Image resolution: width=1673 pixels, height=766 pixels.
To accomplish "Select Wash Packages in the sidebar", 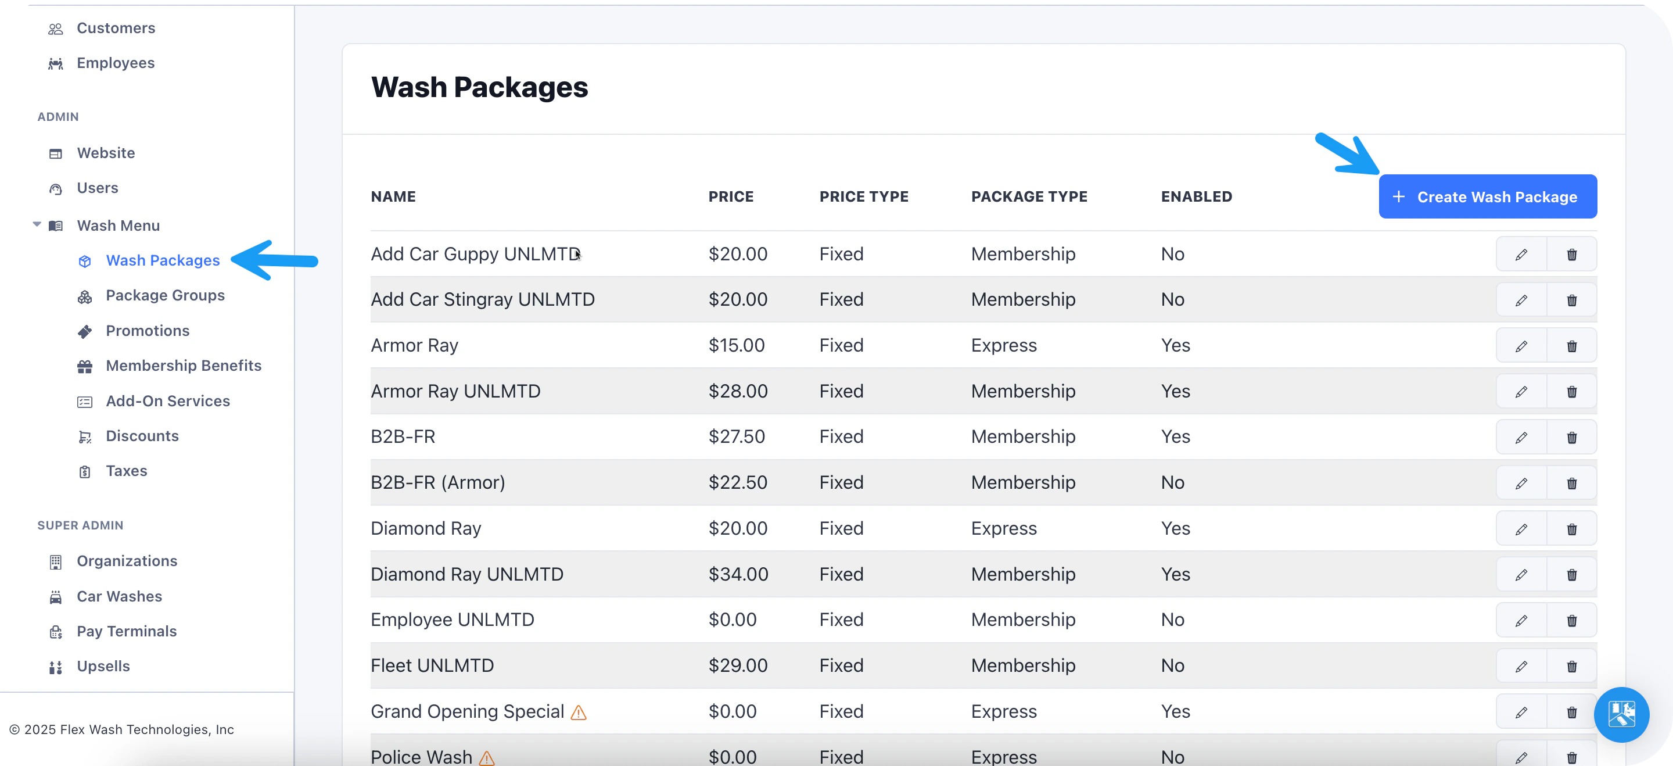I will pos(163,260).
